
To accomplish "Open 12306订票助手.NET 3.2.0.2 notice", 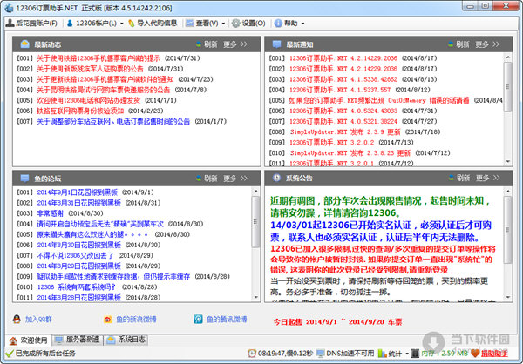I will click(331, 142).
